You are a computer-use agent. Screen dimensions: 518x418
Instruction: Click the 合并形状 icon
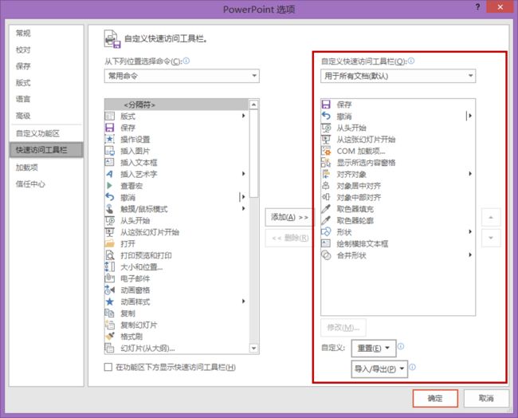(326, 255)
